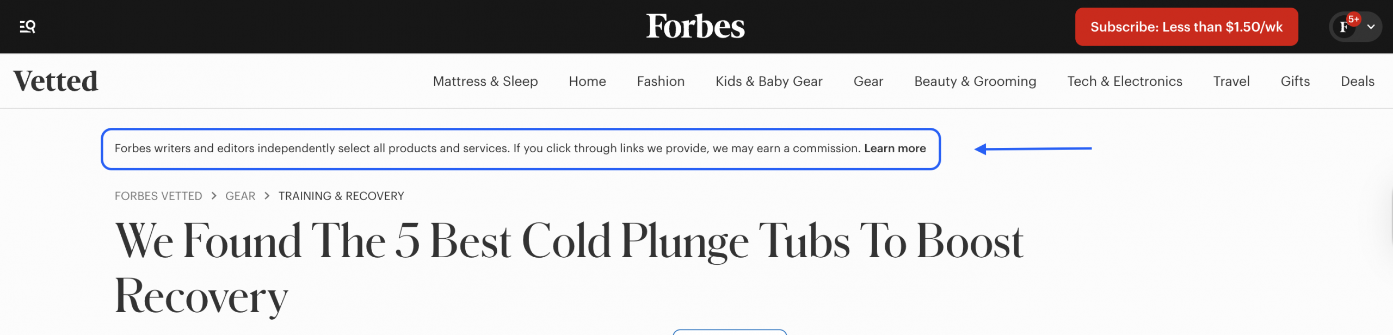Click the Gear breadcrumb link

(x=241, y=196)
